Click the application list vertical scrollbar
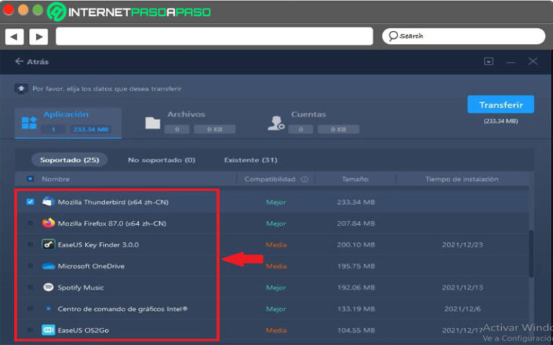Image resolution: width=553 pixels, height=345 pixels. click(x=531, y=254)
